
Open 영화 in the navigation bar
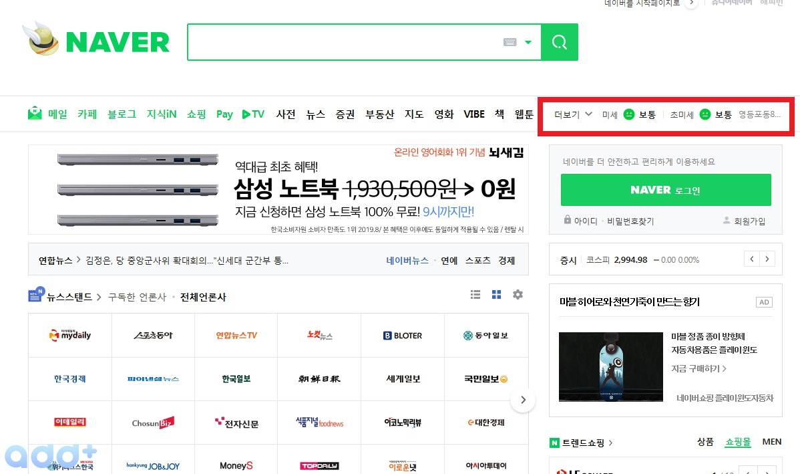coord(444,114)
